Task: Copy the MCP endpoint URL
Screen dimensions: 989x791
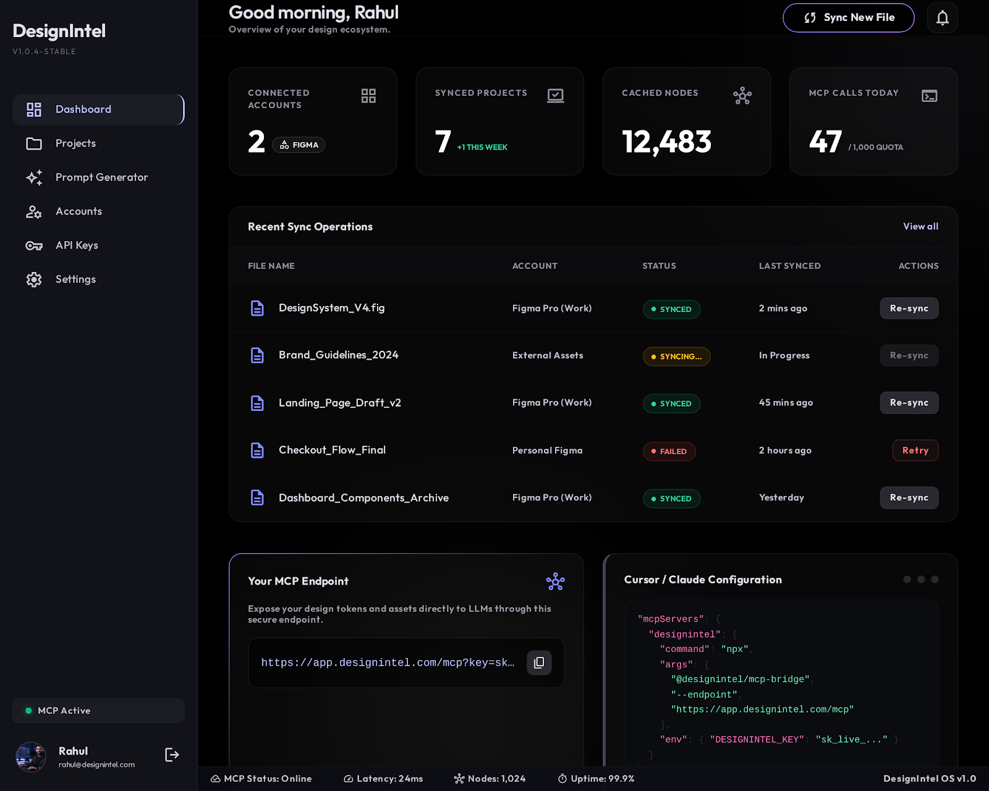Action: point(539,662)
